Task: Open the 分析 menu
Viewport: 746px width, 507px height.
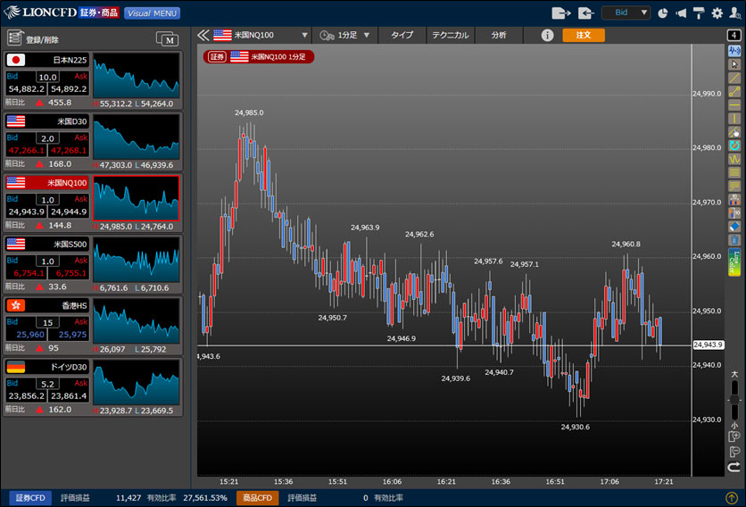Action: pyautogui.click(x=498, y=36)
